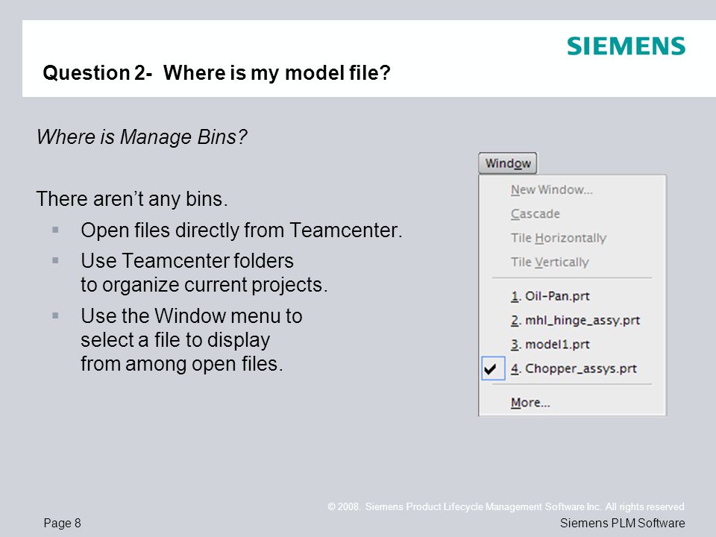Click checkmark beside Chopper_assys.prt
Viewport: 716px width, 537px height.
tap(493, 368)
